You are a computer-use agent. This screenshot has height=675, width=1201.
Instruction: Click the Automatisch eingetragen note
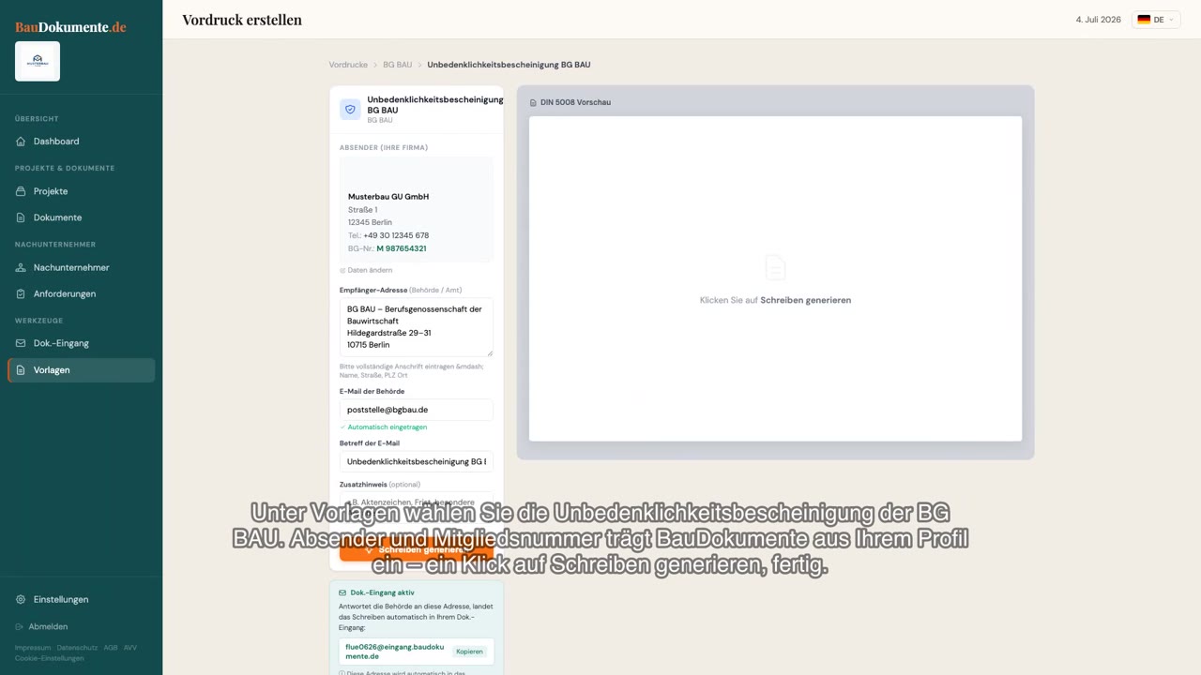click(x=383, y=427)
